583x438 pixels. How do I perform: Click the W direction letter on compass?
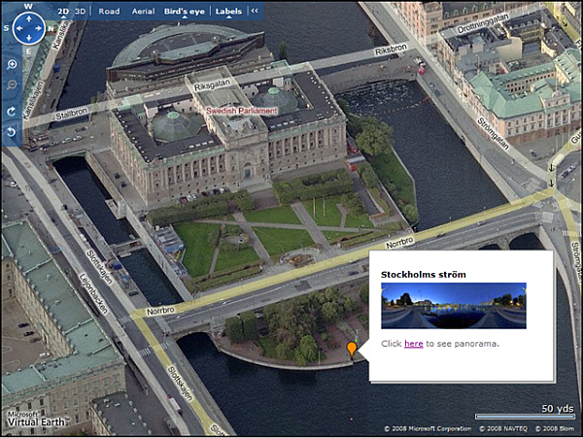pos(28,6)
